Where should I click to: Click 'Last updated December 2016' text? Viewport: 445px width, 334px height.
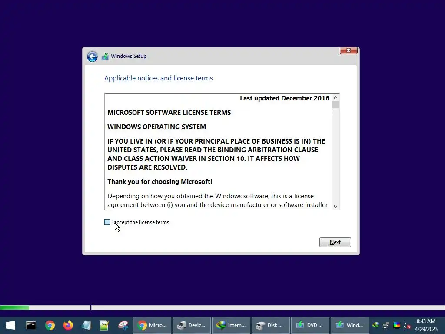[x=284, y=98]
